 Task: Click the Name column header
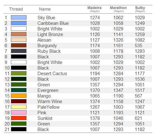pos(45,9)
